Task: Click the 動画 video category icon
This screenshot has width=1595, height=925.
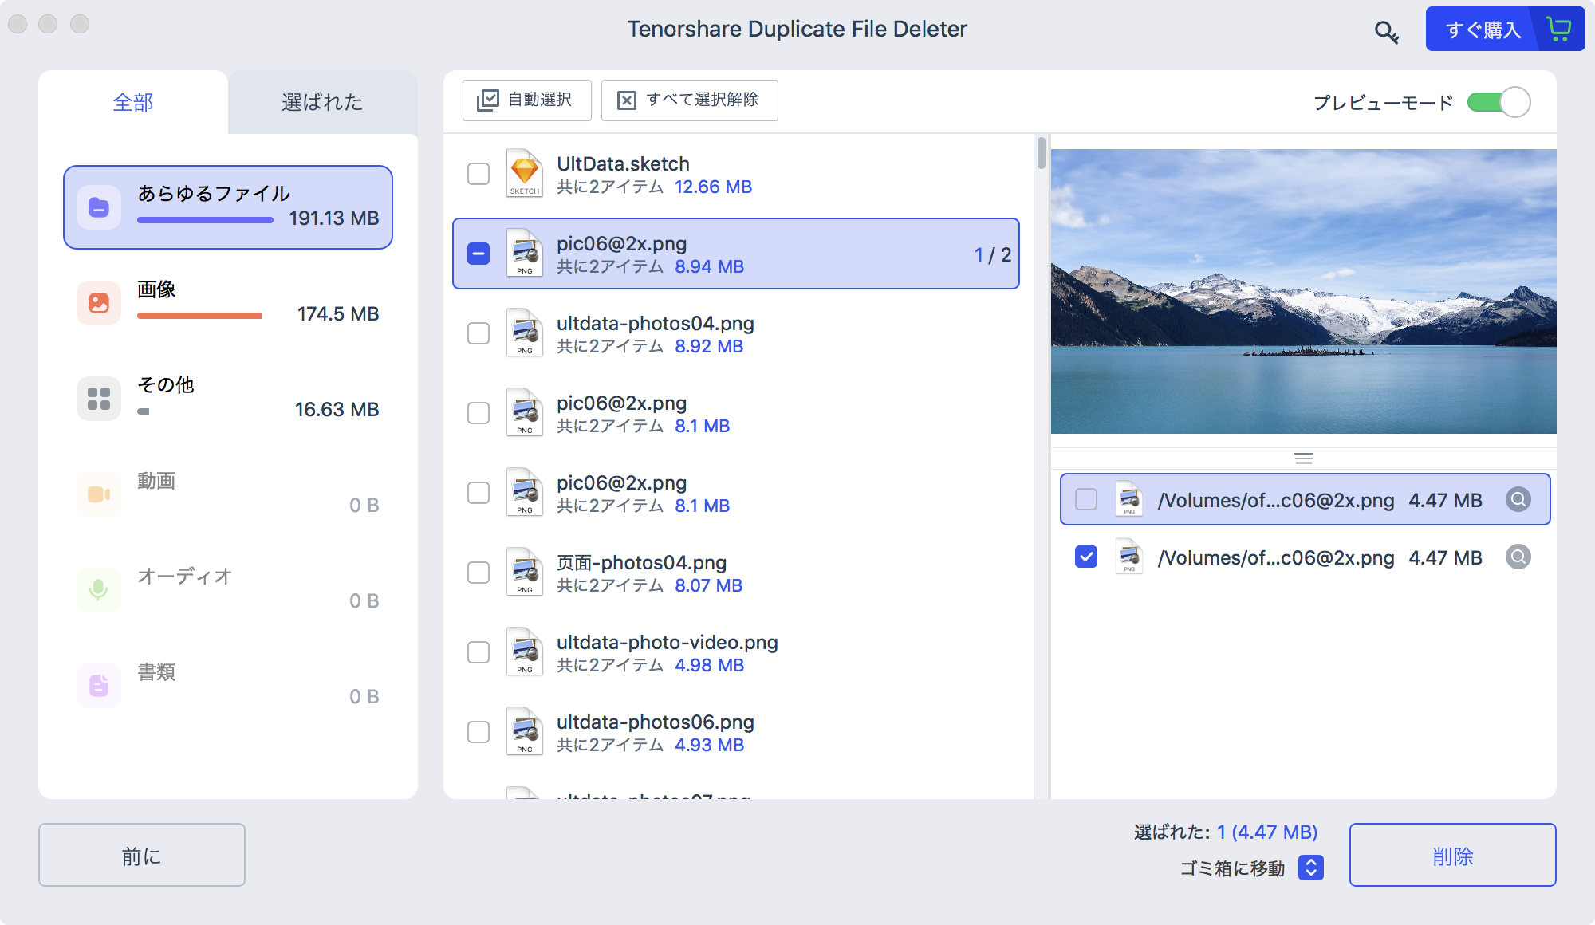Action: [99, 494]
